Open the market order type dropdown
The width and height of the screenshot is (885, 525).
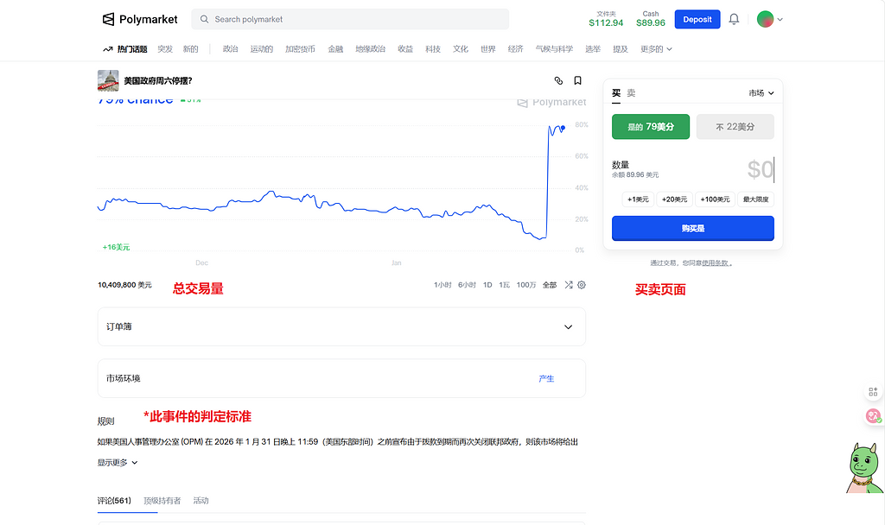(761, 93)
